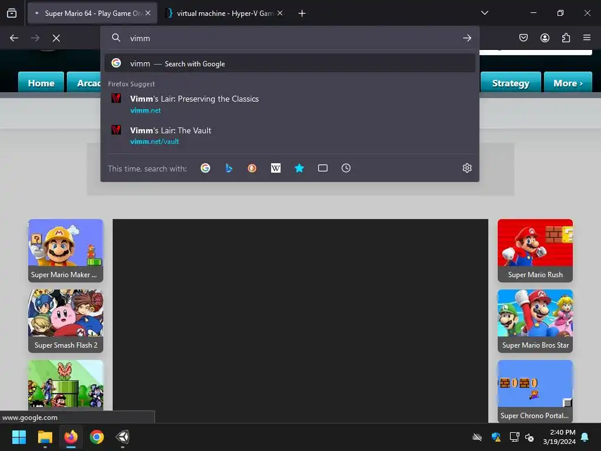
Task: Open network status tray icon
Action: point(514,437)
